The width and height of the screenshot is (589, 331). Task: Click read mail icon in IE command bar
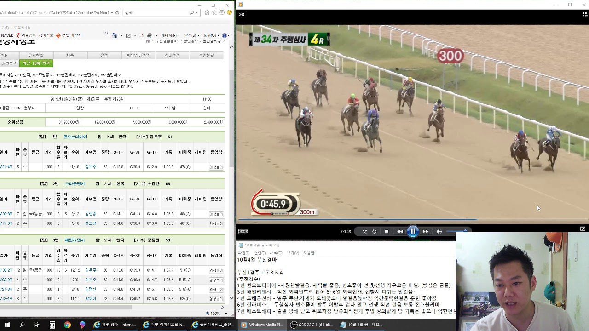(x=141, y=35)
